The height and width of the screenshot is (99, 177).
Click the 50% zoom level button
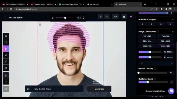[116, 17]
